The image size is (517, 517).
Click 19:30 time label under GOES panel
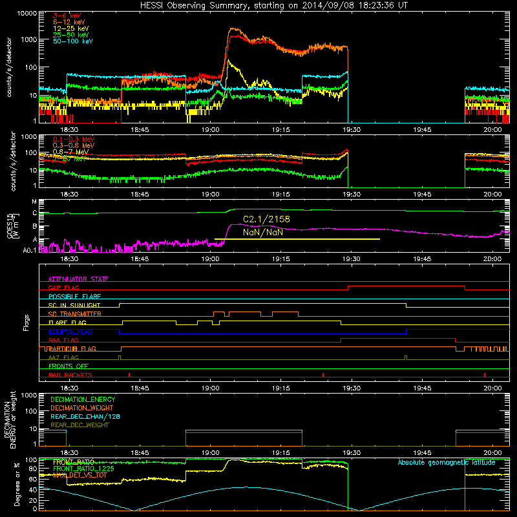coord(352,259)
